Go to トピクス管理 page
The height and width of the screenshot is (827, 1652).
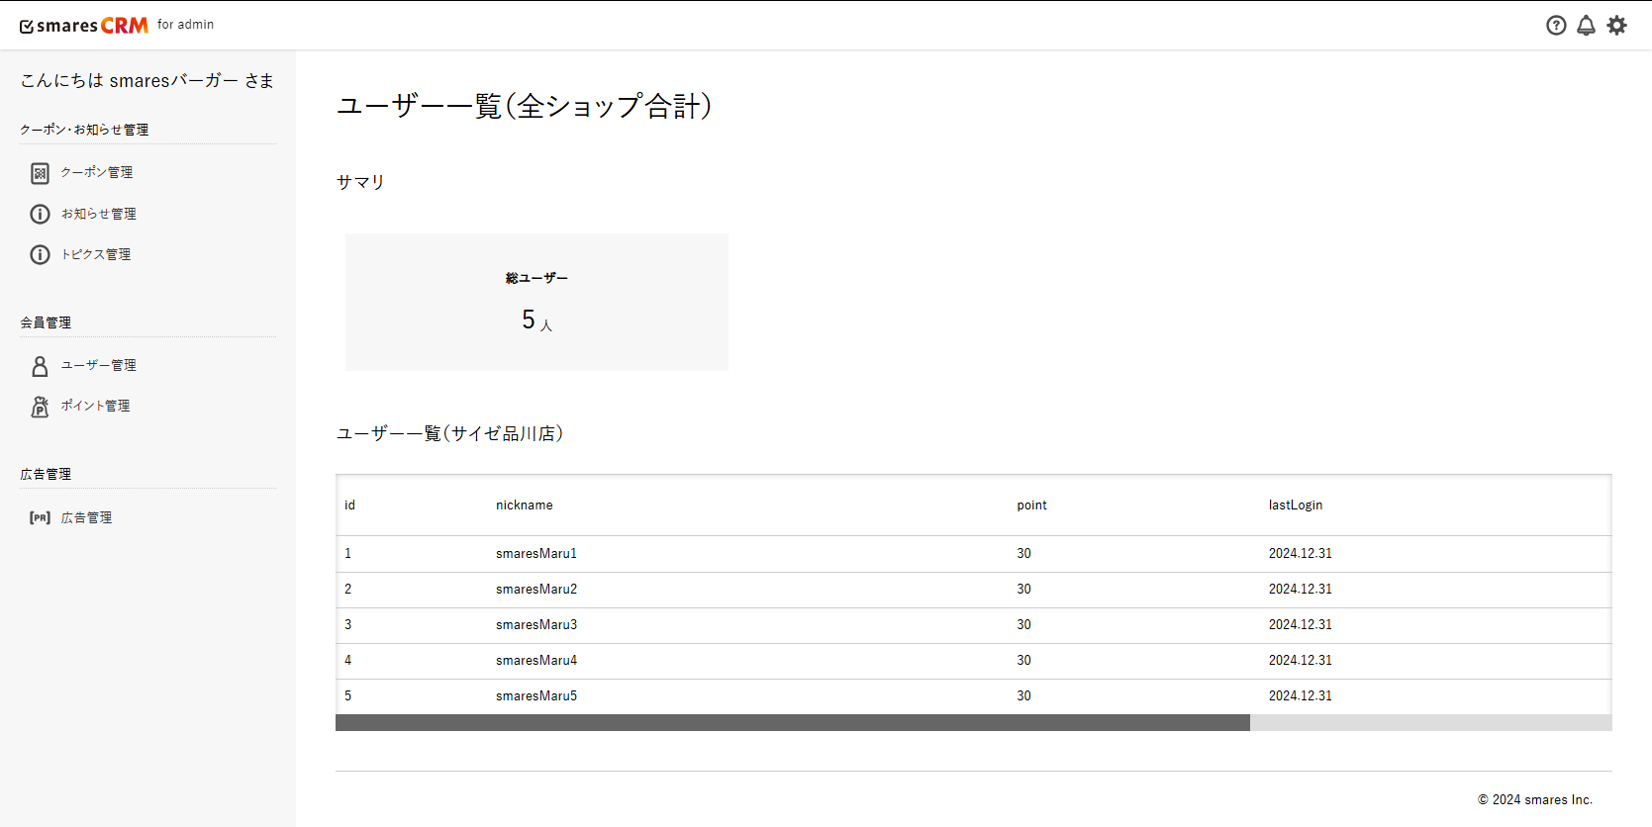tap(96, 254)
